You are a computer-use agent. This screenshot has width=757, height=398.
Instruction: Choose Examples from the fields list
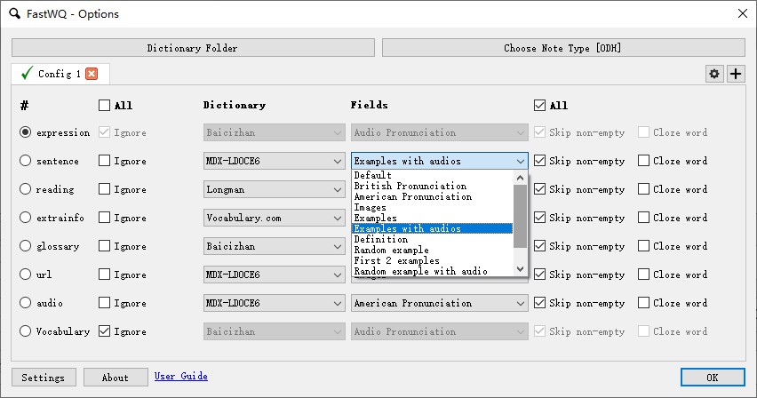432,218
